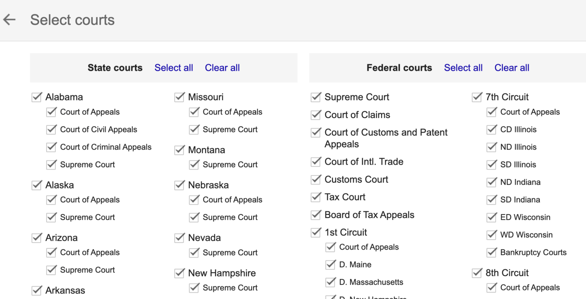Uncheck the Missouri Court of Appeals
This screenshot has height=299, width=586.
point(194,112)
